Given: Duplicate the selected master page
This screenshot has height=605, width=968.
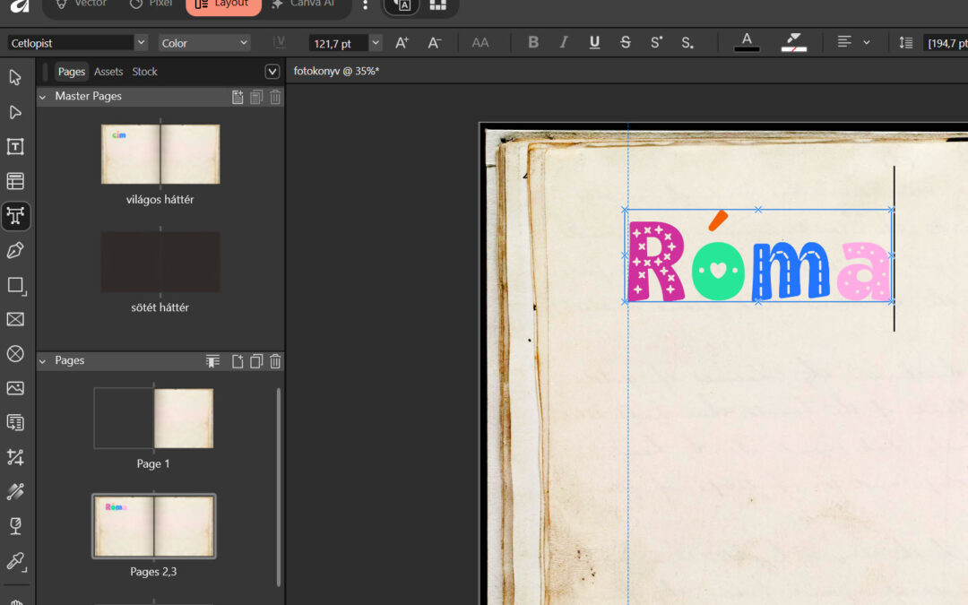Looking at the screenshot, I should click(257, 97).
